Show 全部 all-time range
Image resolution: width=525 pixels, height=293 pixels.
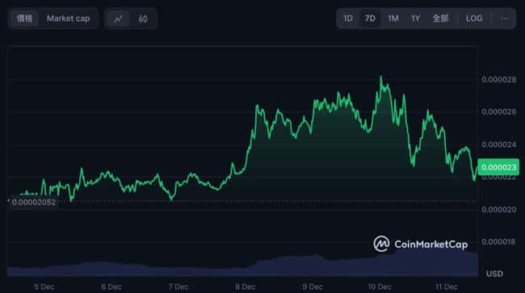click(x=440, y=19)
